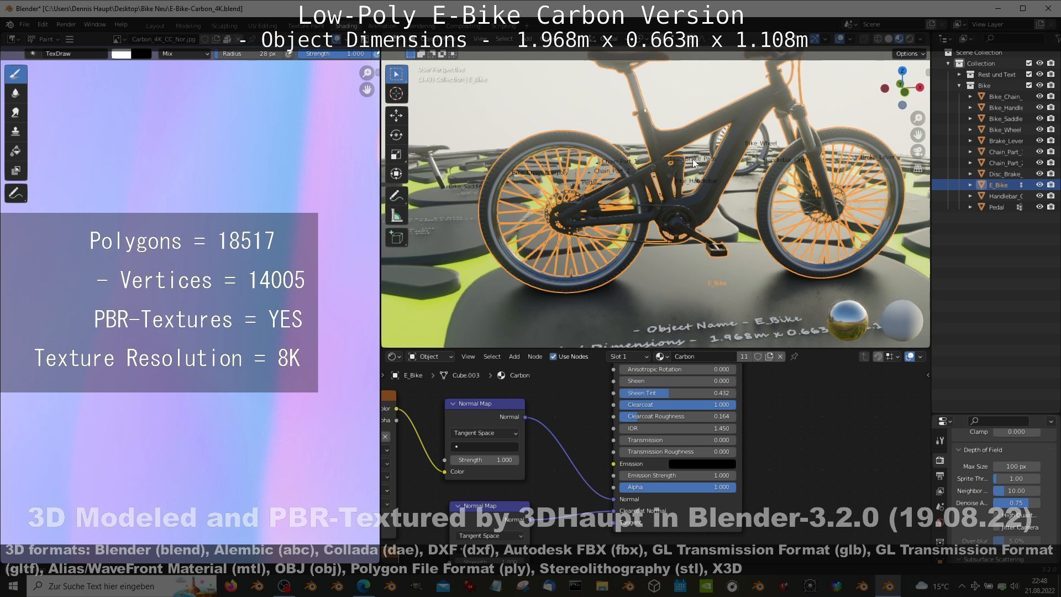Select the Mask tool in paint toolbar
1061x597 pixels.
coord(15,171)
